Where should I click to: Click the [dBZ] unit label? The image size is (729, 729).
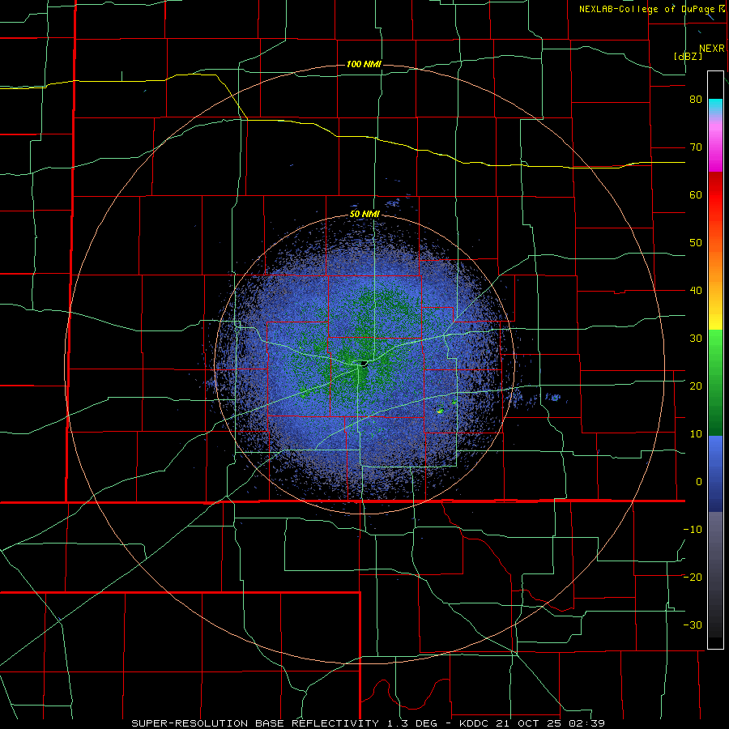688,56
